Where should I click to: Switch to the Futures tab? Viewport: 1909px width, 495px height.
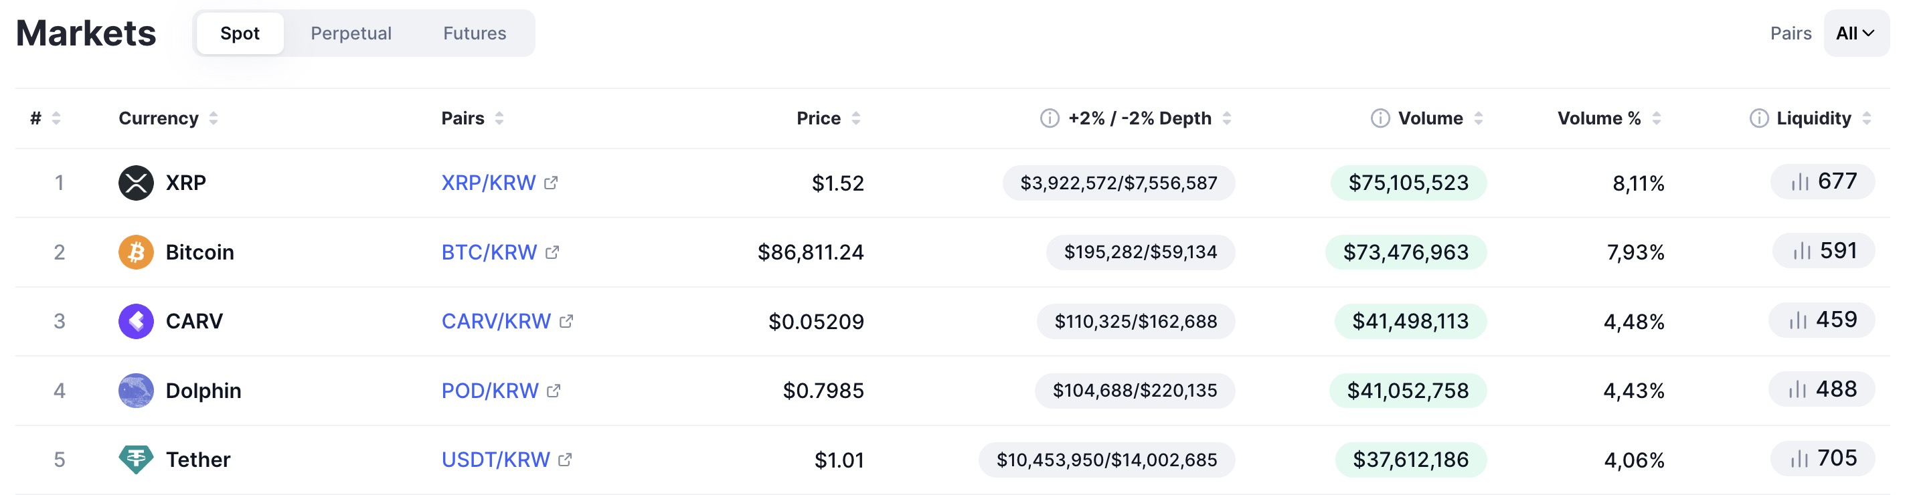pyautogui.click(x=475, y=33)
